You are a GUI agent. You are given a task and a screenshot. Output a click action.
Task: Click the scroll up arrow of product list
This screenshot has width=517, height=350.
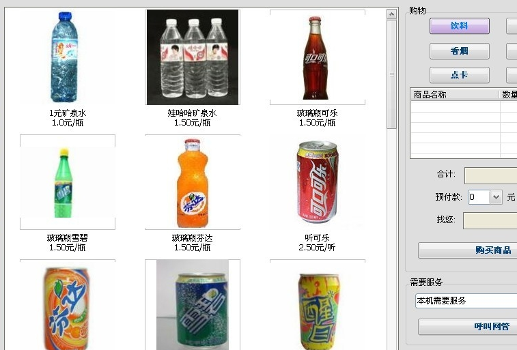(391, 14)
